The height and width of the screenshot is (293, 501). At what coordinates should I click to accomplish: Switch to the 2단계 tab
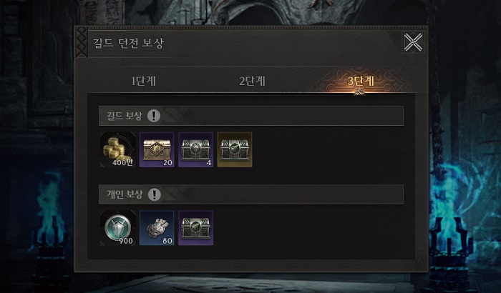click(253, 81)
